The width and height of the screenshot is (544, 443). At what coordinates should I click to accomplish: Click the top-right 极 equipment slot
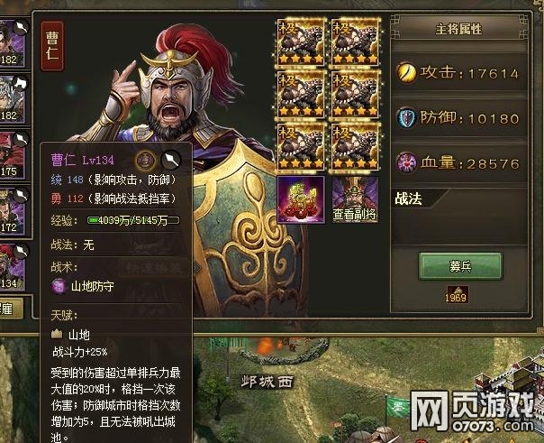355,42
